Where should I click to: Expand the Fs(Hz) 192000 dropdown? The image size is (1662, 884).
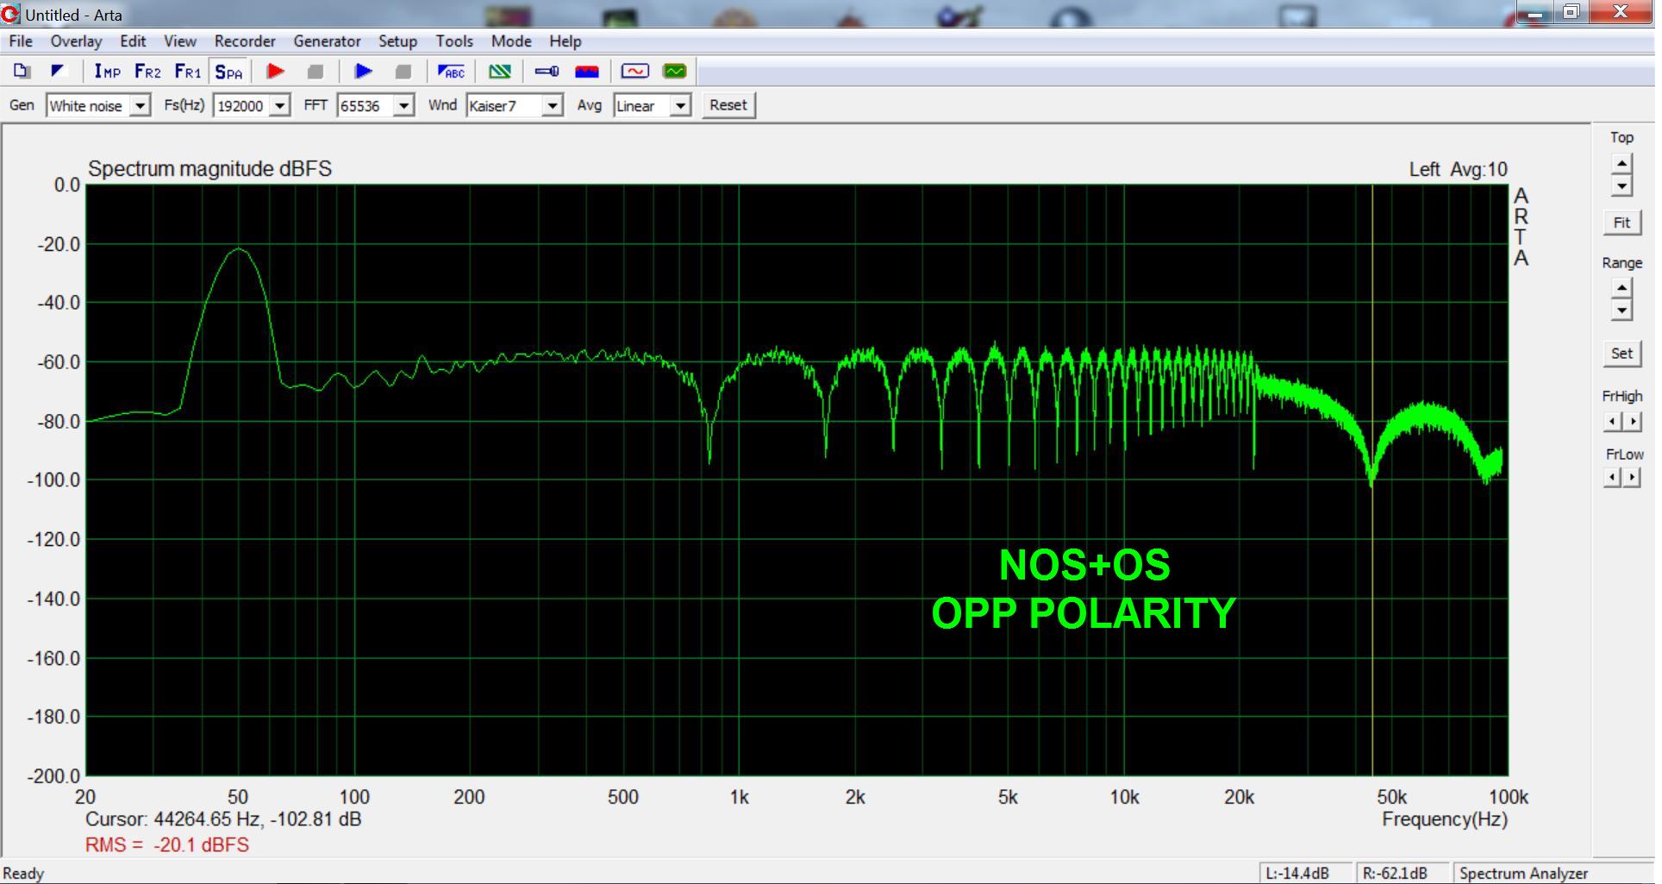pos(279,106)
